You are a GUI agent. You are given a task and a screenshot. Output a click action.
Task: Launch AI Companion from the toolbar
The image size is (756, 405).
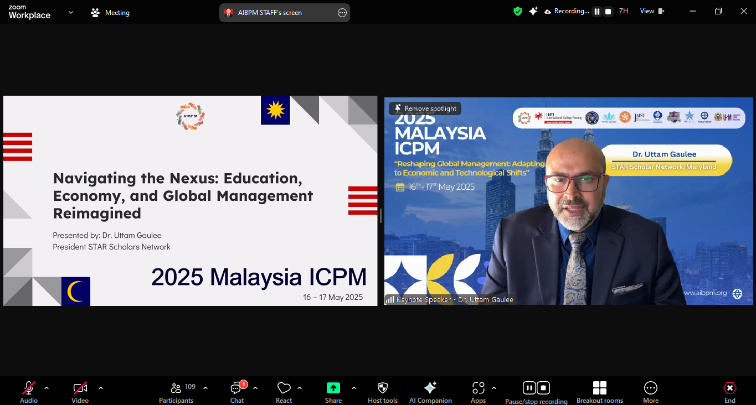(x=430, y=392)
